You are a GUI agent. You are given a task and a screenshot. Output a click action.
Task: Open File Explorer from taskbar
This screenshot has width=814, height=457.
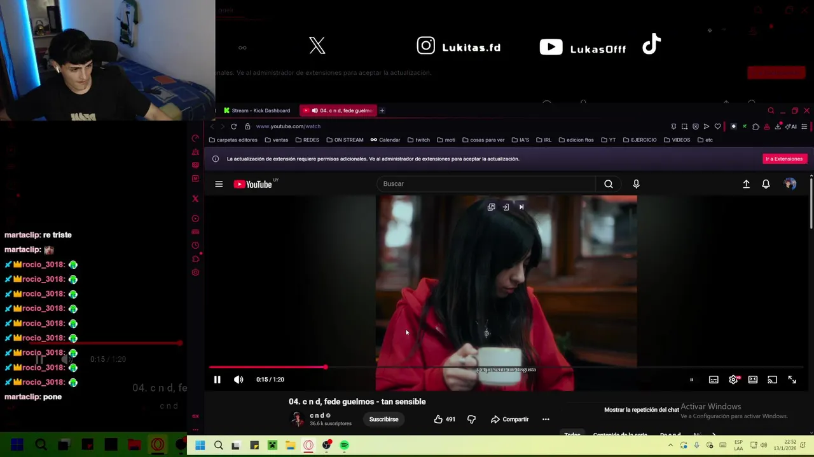(x=290, y=446)
